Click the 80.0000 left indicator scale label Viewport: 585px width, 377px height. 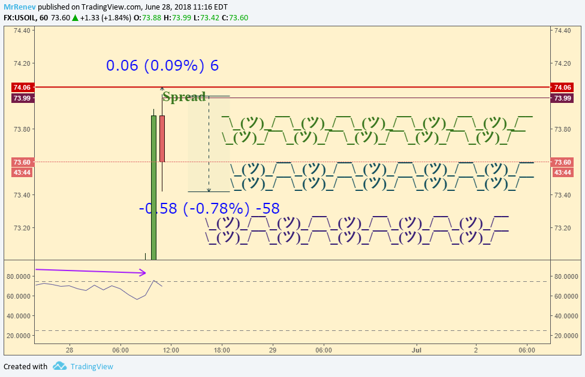[x=19, y=276]
